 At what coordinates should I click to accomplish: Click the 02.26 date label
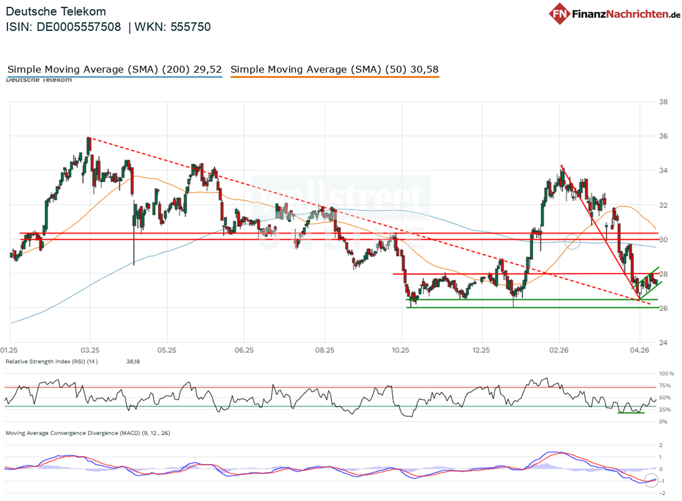559,350
